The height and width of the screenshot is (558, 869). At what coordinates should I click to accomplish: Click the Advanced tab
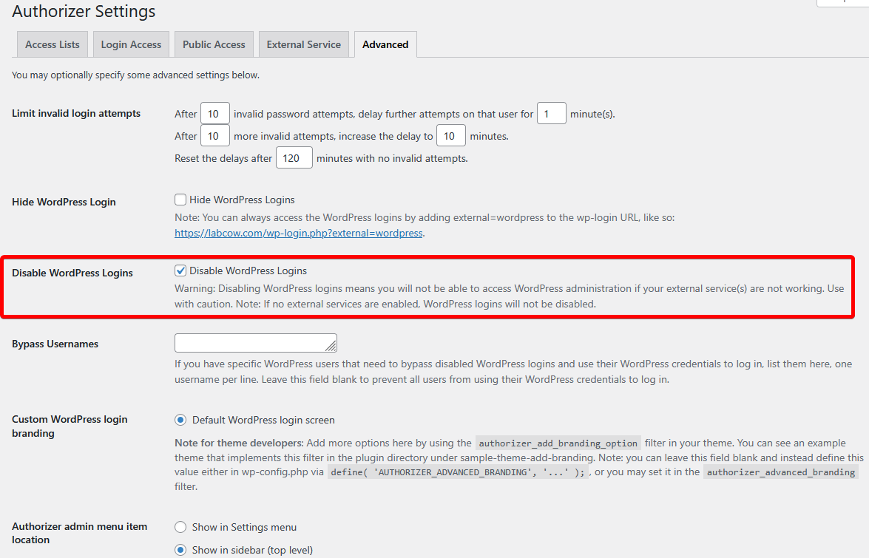click(x=385, y=44)
